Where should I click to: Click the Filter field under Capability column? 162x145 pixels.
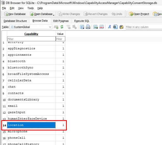click(x=31, y=39)
